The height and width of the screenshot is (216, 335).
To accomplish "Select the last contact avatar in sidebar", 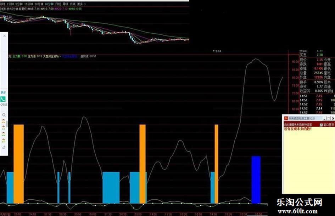I will click(4, 140).
